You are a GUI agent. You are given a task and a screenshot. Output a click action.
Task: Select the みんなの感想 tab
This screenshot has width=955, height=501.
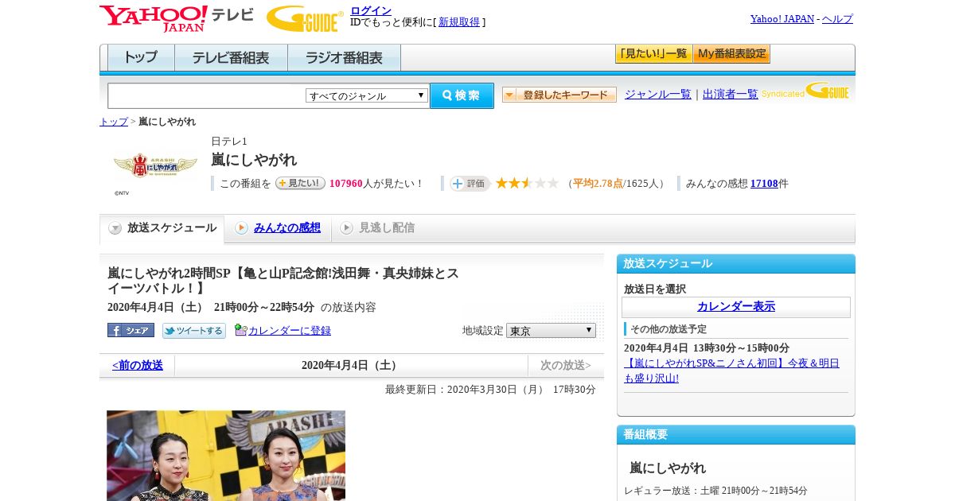point(278,228)
